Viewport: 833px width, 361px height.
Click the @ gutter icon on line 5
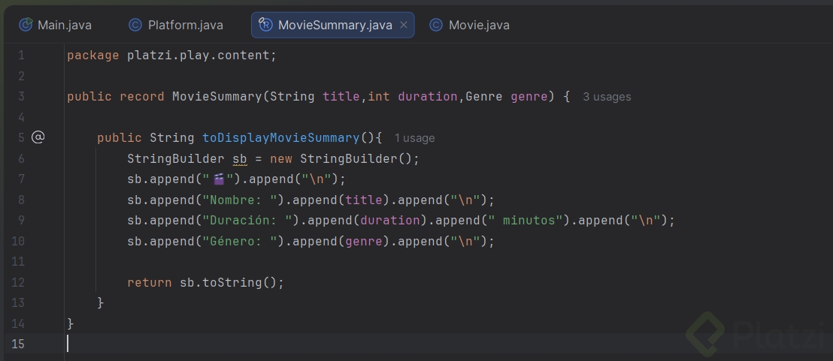pos(38,137)
